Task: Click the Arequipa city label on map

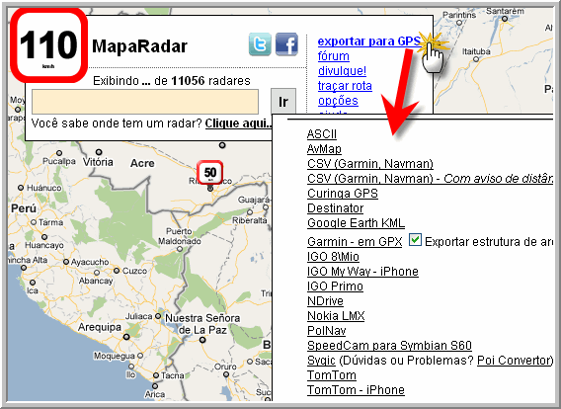Action: click(100, 327)
